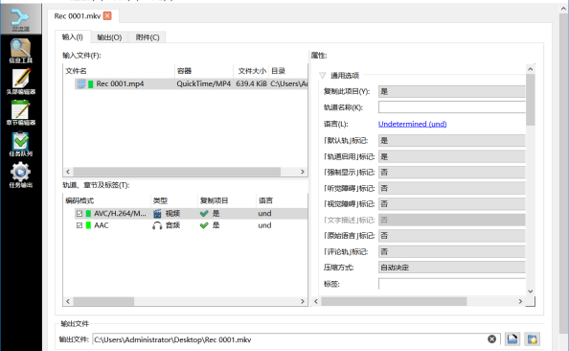
Task: Click the Undetermined (und) language link
Action: pyautogui.click(x=412, y=124)
